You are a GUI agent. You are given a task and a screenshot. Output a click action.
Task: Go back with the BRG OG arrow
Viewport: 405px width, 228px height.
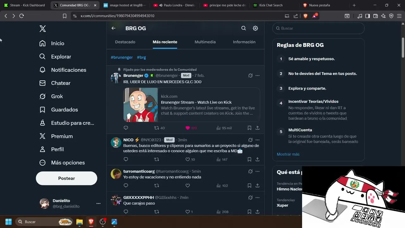click(113, 28)
